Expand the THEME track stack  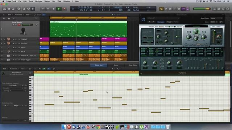(5, 39)
